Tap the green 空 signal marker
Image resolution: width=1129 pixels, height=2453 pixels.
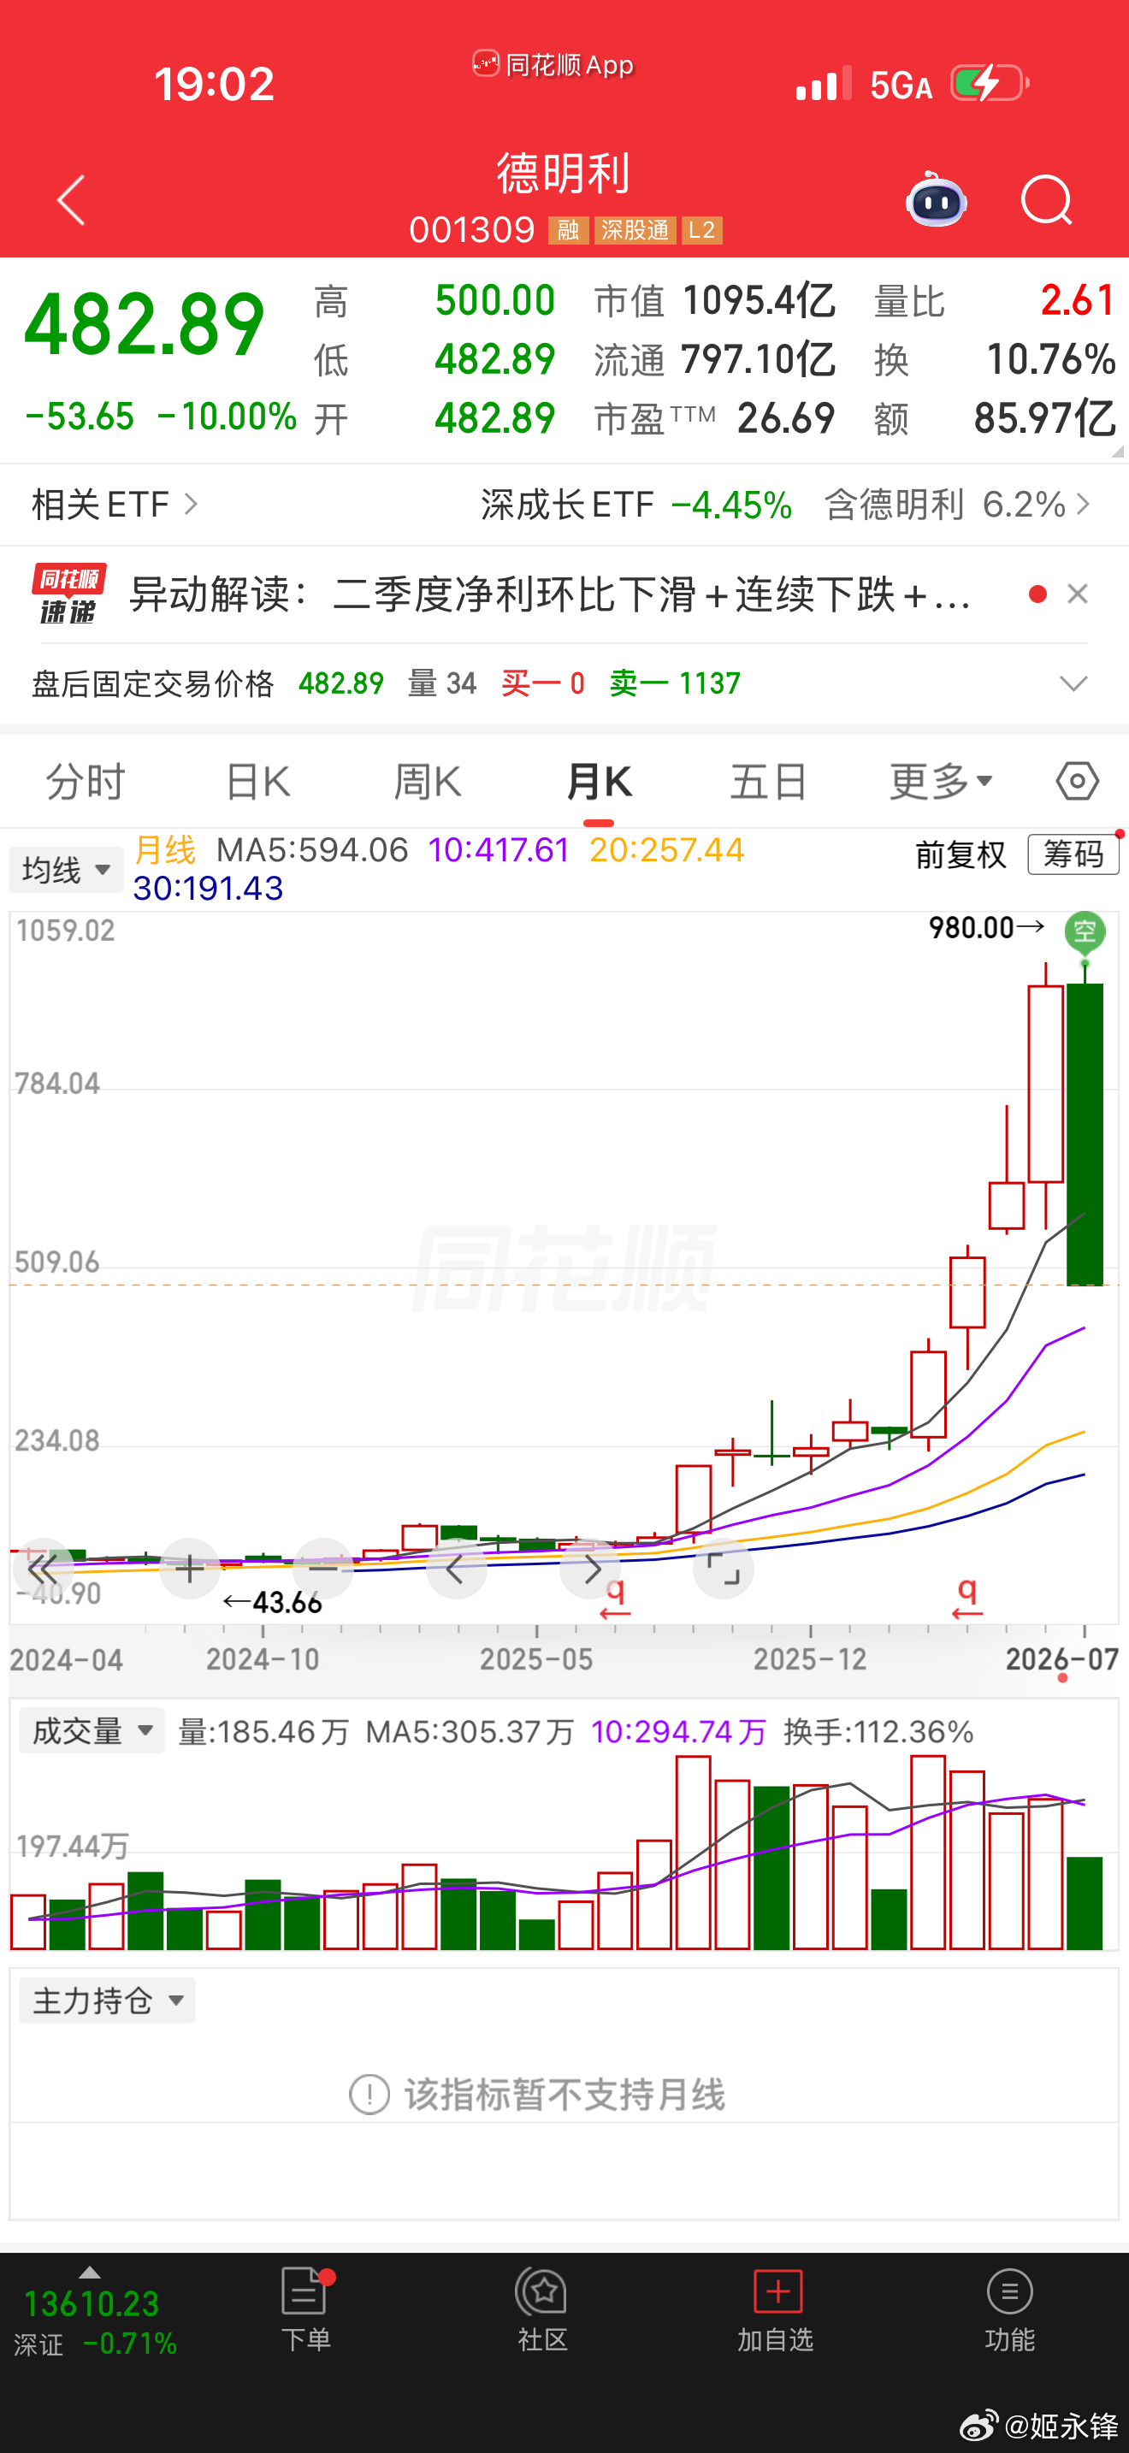click(1085, 931)
